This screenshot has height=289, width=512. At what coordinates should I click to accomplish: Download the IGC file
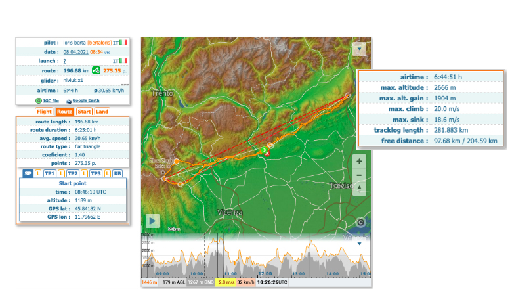tap(45, 101)
